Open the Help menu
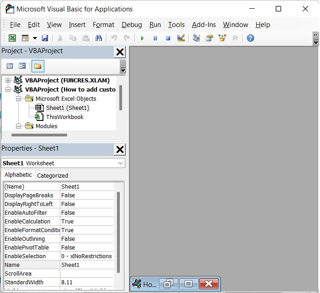 pyautogui.click(x=263, y=25)
